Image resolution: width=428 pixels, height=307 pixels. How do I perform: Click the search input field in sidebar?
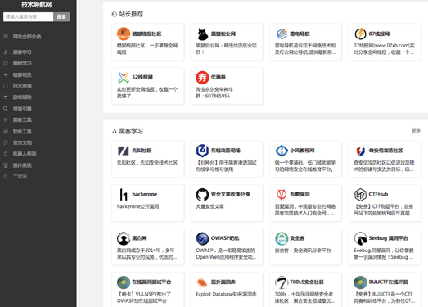(x=28, y=17)
